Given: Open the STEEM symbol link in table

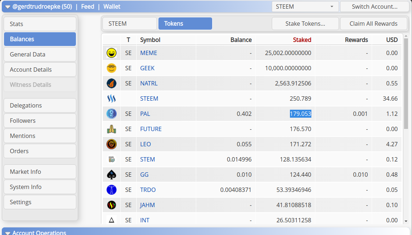Looking at the screenshot, I should [x=149, y=98].
